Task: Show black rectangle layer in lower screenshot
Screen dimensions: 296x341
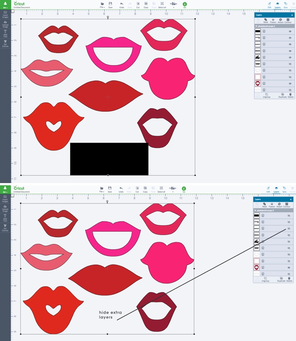Action: tap(289, 216)
